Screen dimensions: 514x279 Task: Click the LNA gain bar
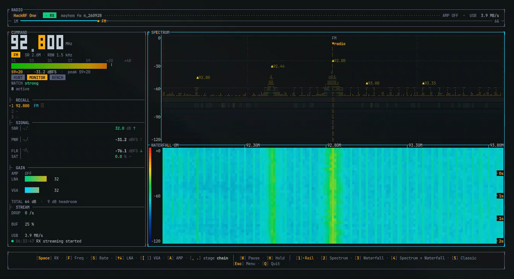pos(36,179)
